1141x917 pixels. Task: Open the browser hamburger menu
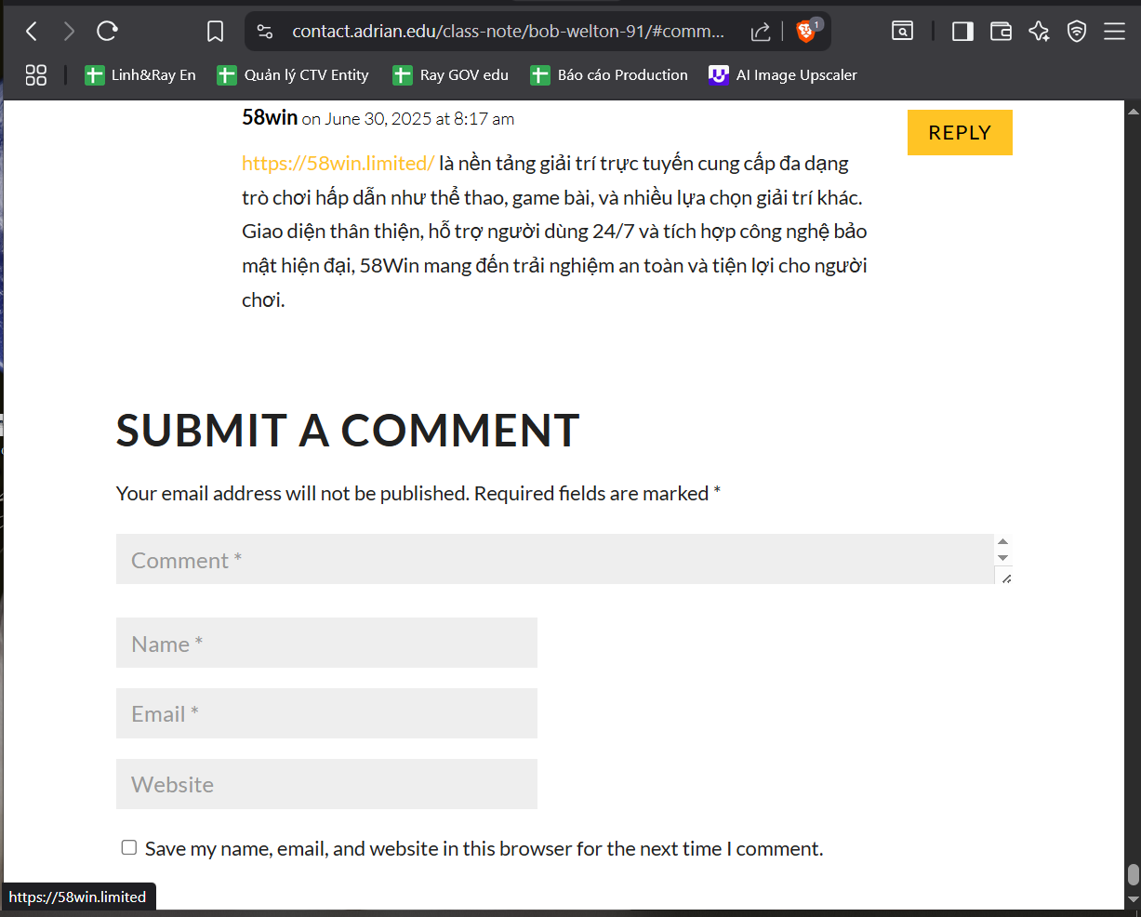pos(1115,32)
